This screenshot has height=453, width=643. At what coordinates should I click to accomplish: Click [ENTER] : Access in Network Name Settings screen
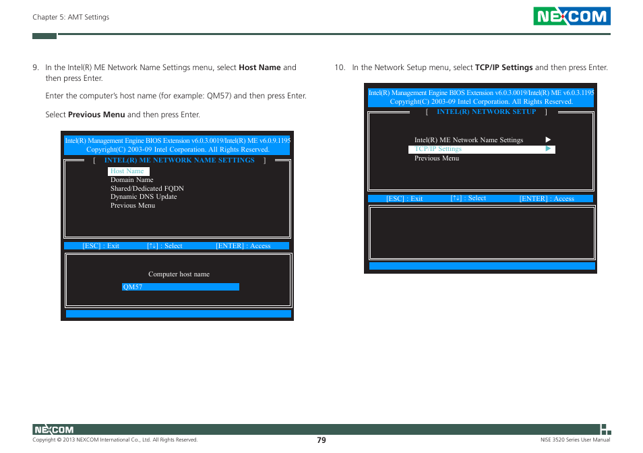tap(243, 246)
